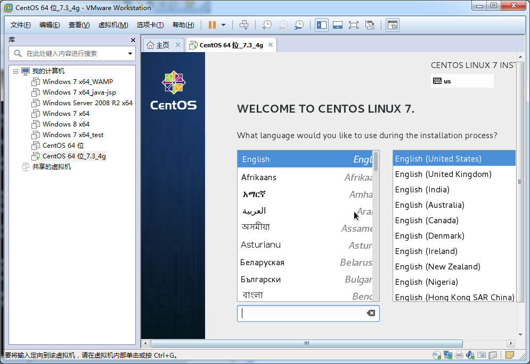The width and height of the screenshot is (530, 364).
Task: Pause the virtual machine with the pause icon
Action: [x=212, y=25]
